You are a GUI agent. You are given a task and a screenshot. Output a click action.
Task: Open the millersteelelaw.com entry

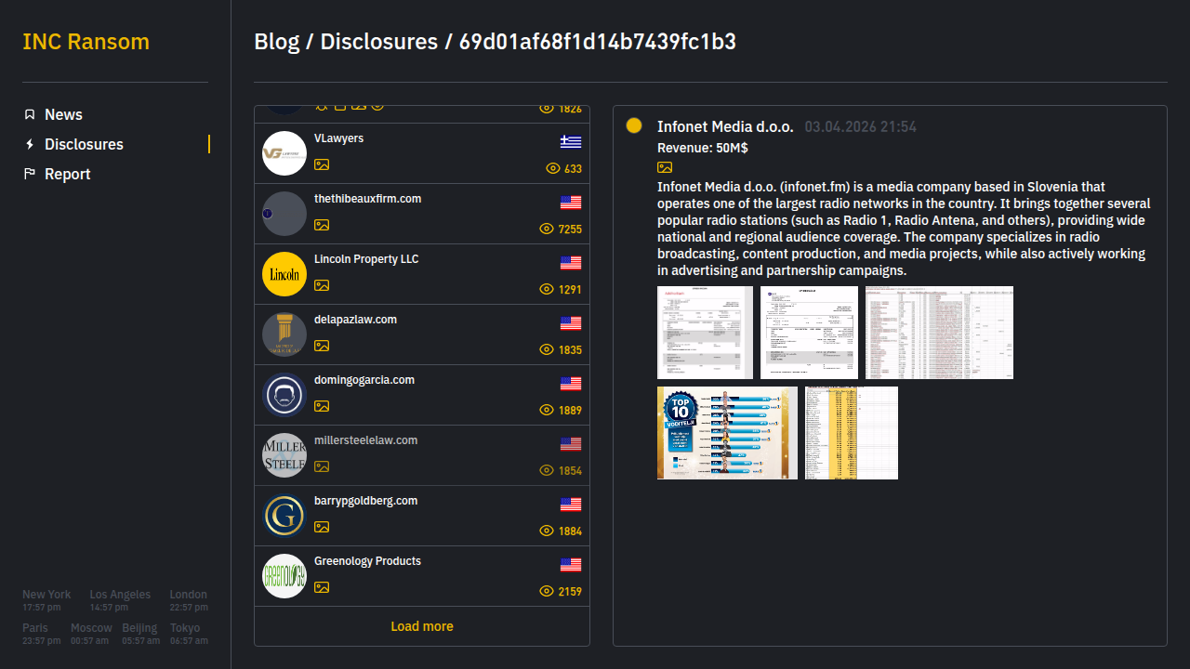(365, 440)
